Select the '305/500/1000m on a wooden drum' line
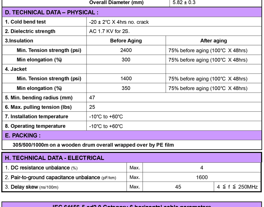The image size is (264, 207). [x=93, y=145]
